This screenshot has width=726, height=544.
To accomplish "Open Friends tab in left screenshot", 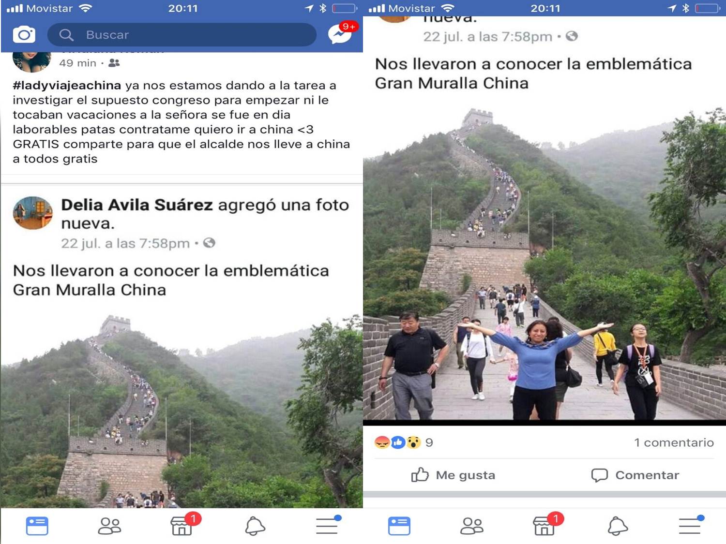I will click(109, 526).
